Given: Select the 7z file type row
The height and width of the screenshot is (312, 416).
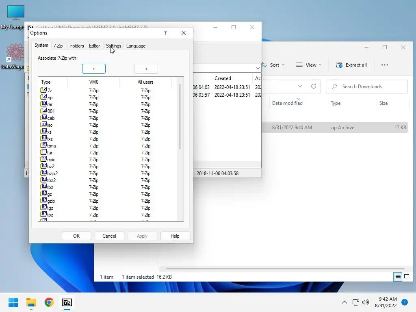Looking at the screenshot, I should (108, 91).
